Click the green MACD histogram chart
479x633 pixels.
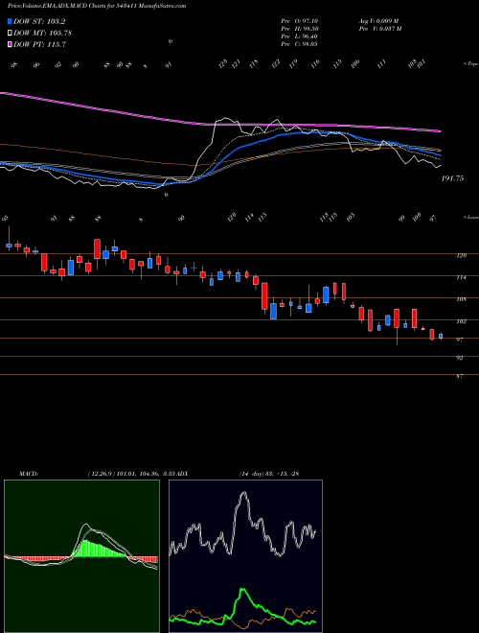(81, 556)
